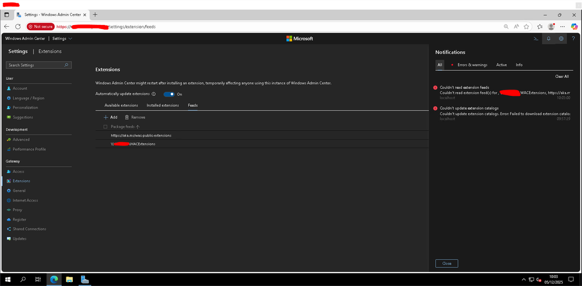Open the Couldn't read extension feeds notification
The image size is (582, 286).
pyautogui.click(x=503, y=92)
